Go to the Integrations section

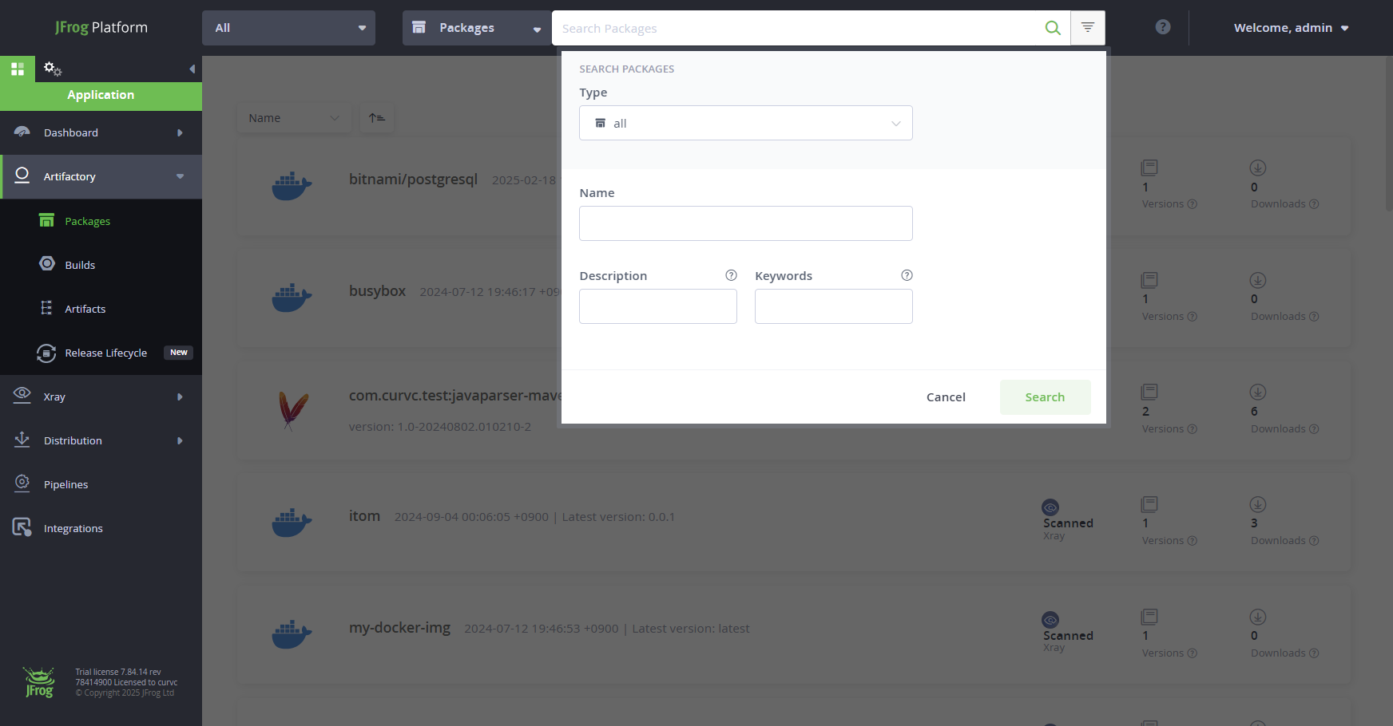click(x=101, y=528)
